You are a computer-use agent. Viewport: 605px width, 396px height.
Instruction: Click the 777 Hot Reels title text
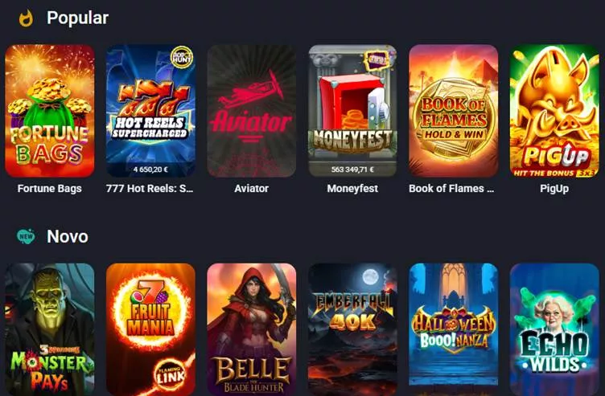150,189
